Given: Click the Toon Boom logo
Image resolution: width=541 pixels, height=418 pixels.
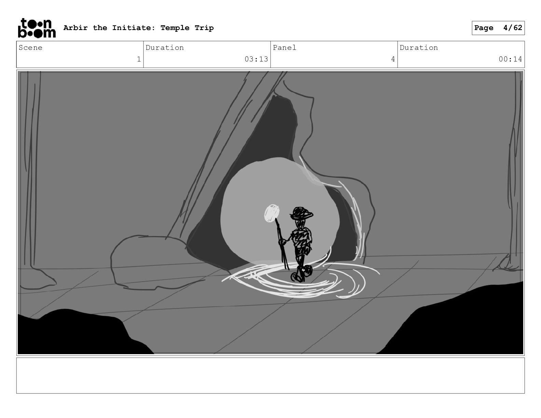Looking at the screenshot, I should click(37, 28).
